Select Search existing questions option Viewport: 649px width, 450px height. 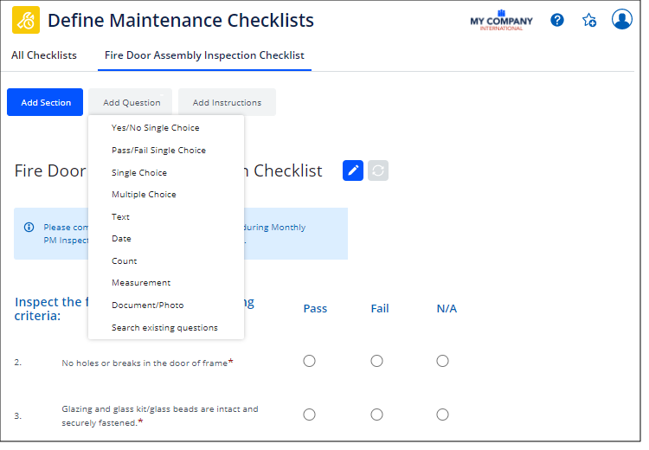click(x=164, y=328)
